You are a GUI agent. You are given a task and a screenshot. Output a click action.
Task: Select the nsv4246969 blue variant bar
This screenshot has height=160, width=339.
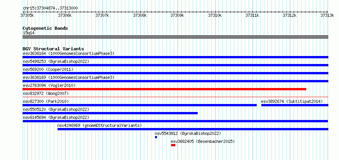tap(193, 129)
